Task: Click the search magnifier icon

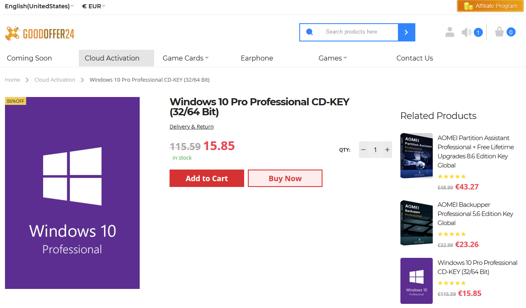Action: coord(309,32)
